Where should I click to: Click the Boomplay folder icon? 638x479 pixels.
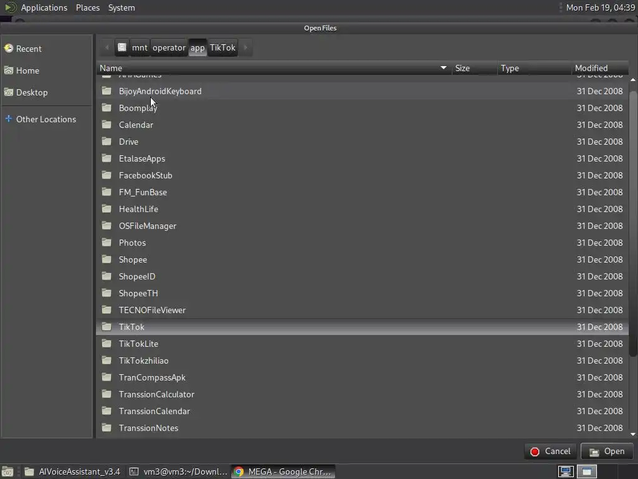tap(107, 107)
